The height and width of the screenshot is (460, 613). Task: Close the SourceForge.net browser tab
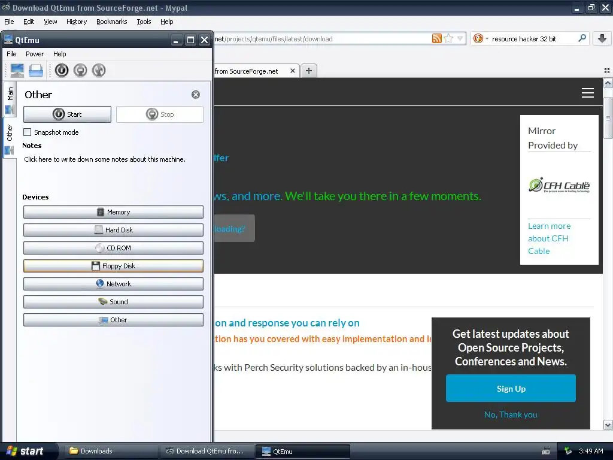tap(292, 71)
